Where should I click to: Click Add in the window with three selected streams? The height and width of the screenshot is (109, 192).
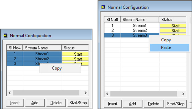click(x=35, y=103)
